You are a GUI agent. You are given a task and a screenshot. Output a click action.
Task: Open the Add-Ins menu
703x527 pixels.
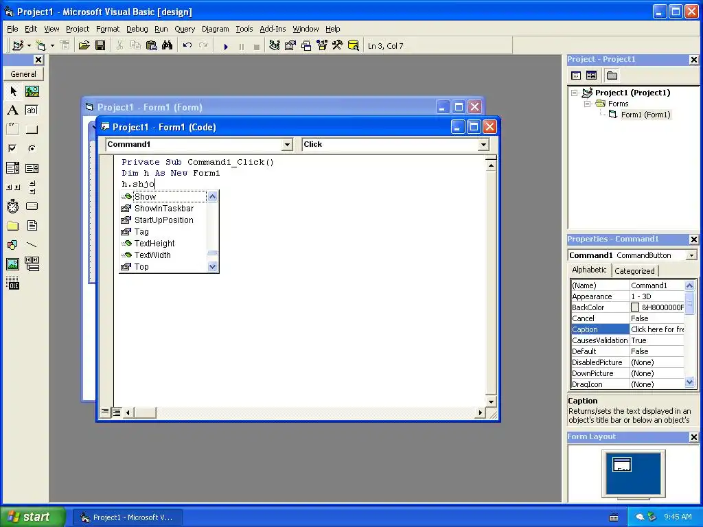point(273,29)
